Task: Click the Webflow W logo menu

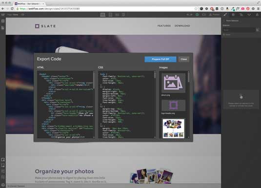Action: (x=3, y=15)
